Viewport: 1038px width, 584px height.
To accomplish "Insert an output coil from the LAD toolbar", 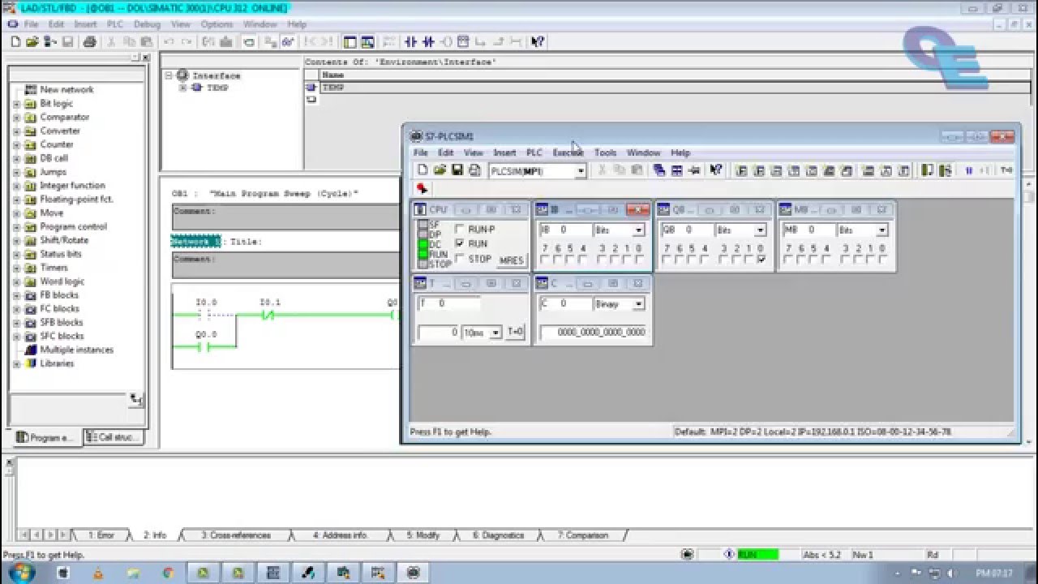I will point(446,42).
